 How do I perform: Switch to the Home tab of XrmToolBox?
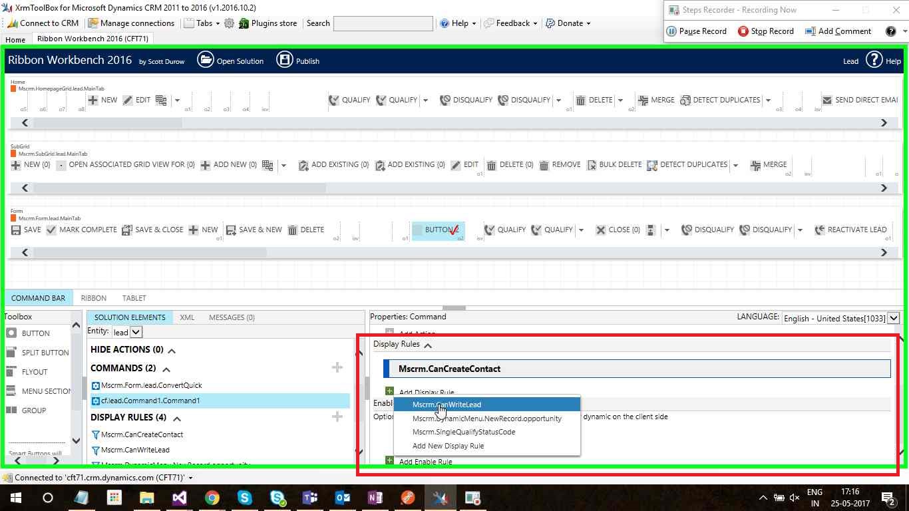[x=15, y=39]
